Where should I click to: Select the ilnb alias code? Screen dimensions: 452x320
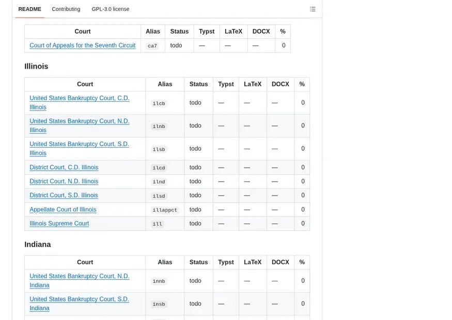click(x=159, y=126)
